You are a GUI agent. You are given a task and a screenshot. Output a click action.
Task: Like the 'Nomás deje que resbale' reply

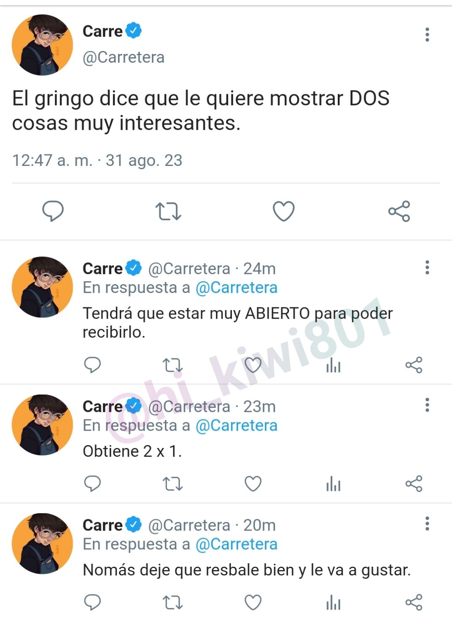(253, 602)
